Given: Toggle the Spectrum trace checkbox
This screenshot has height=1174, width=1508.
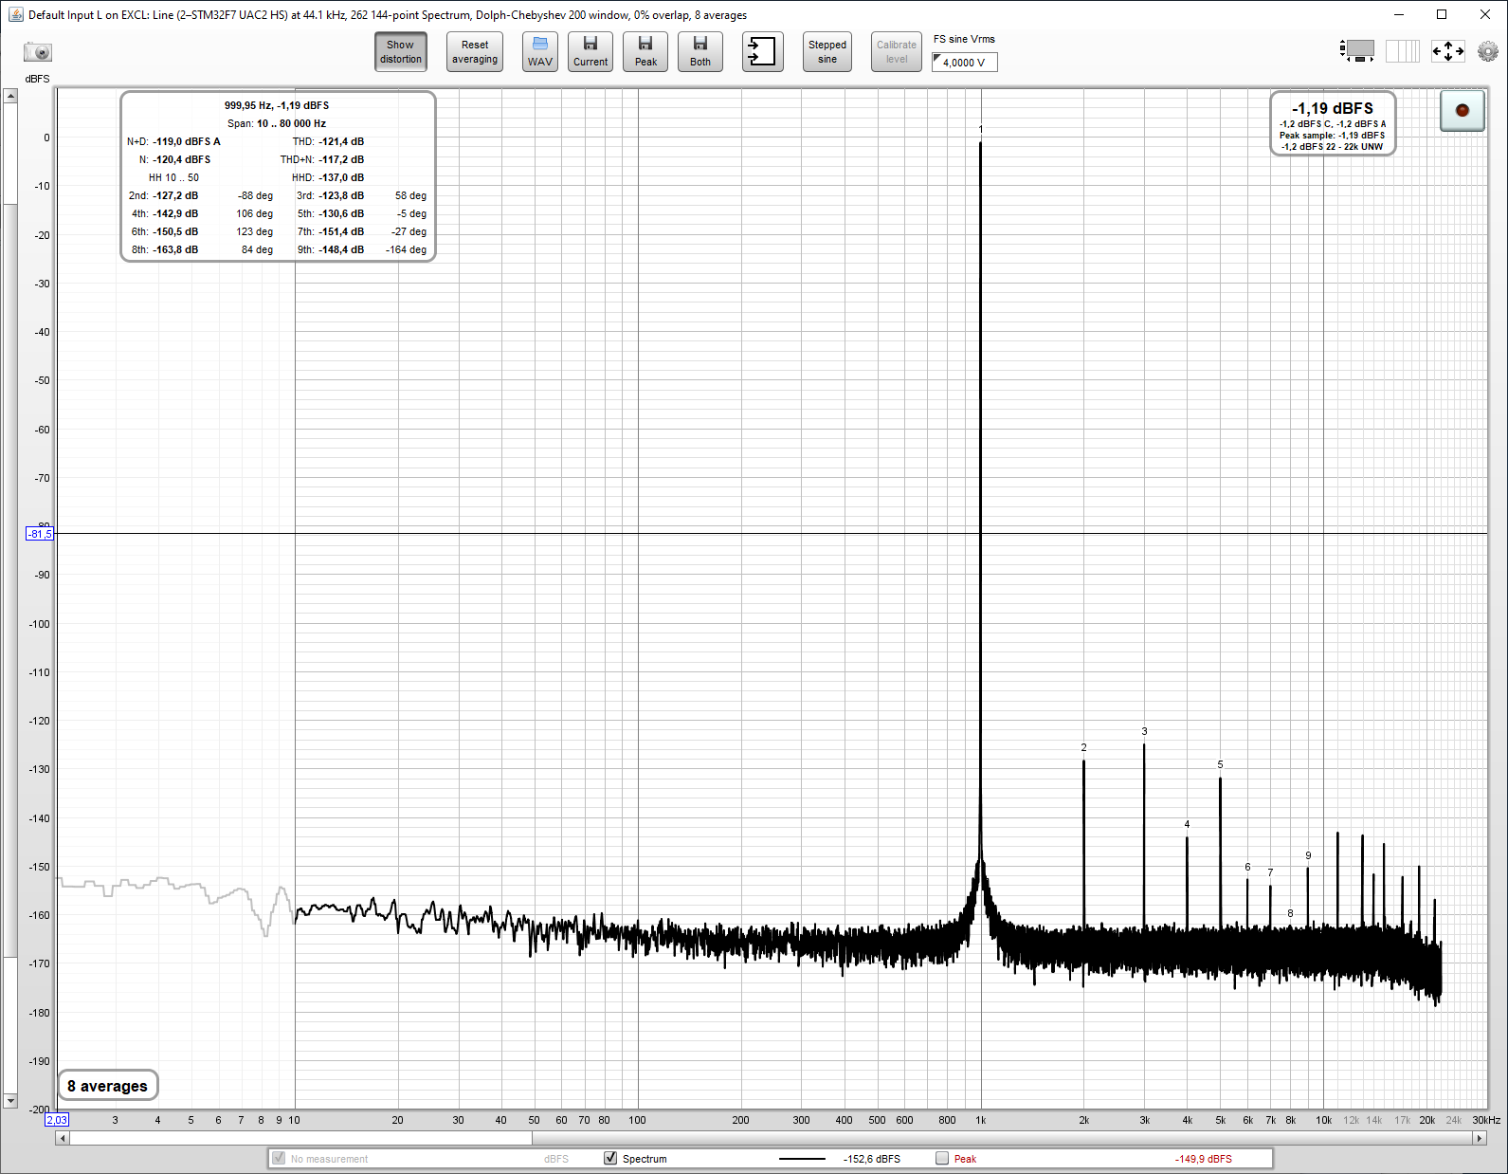Looking at the screenshot, I should pos(610,1158).
